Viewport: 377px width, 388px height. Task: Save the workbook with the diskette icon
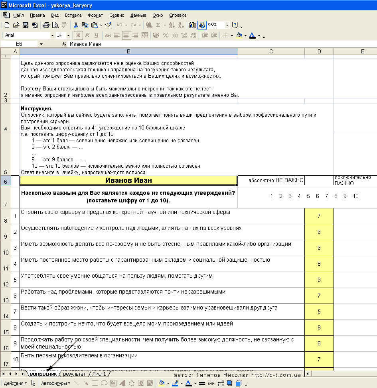[25, 25]
